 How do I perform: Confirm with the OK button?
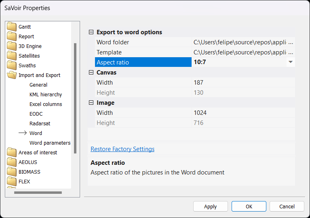click(249, 206)
